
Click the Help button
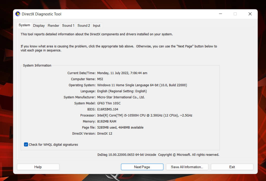(38, 167)
